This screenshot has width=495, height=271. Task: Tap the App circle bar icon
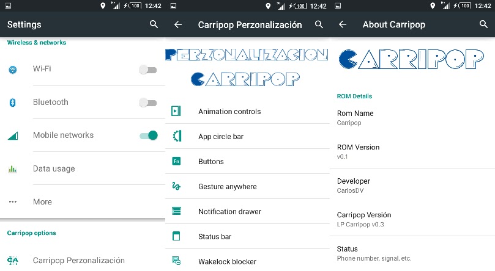pyautogui.click(x=177, y=136)
